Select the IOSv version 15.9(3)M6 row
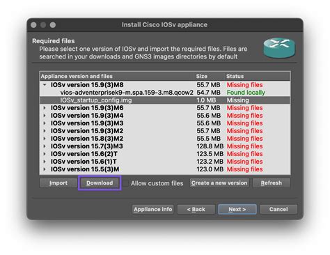Screen dimensions: 330x255 tap(165, 108)
